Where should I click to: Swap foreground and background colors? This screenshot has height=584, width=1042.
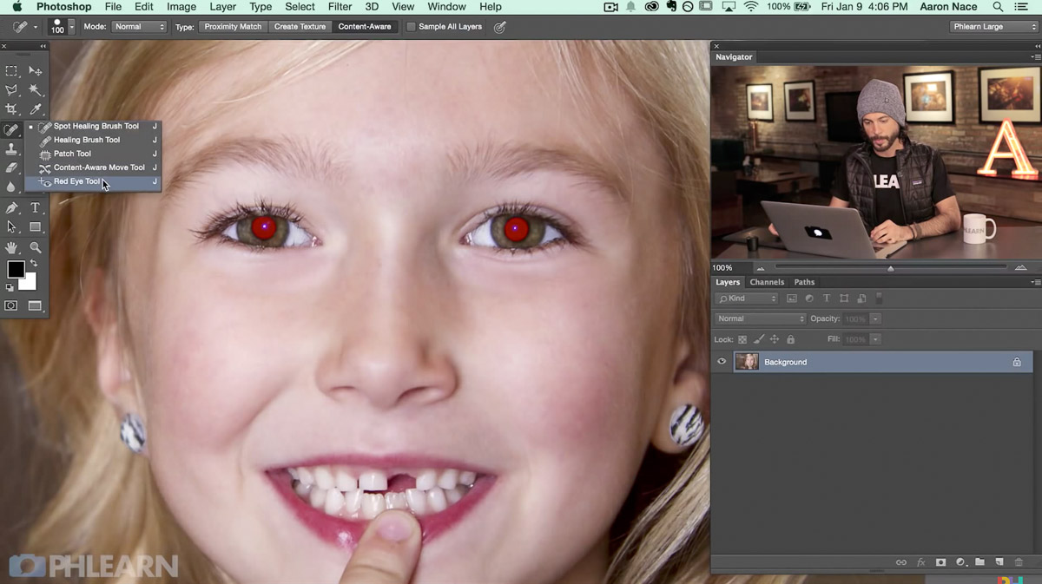click(34, 263)
